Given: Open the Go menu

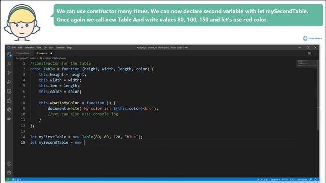Looking at the screenshot, I should pyautogui.click(x=45, y=47).
